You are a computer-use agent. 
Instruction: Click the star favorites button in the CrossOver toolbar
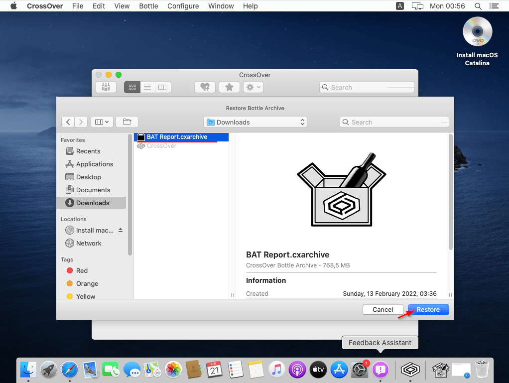pyautogui.click(x=229, y=87)
